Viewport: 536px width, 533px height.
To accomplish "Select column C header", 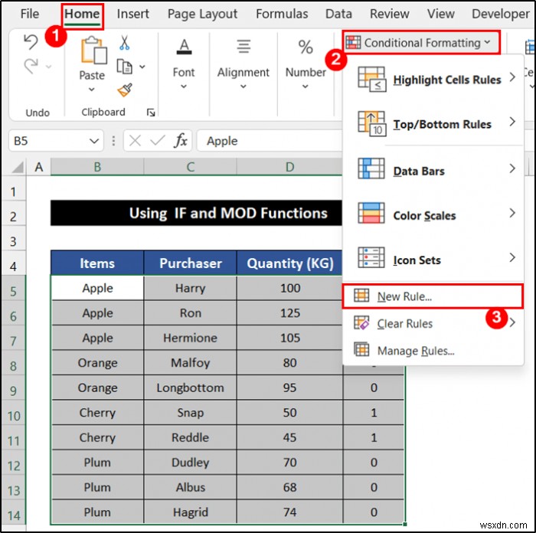I will (x=190, y=167).
